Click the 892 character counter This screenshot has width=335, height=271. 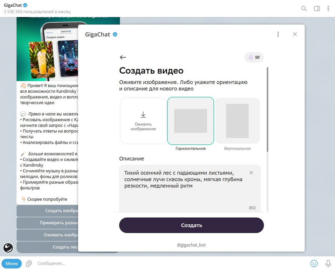click(x=252, y=208)
